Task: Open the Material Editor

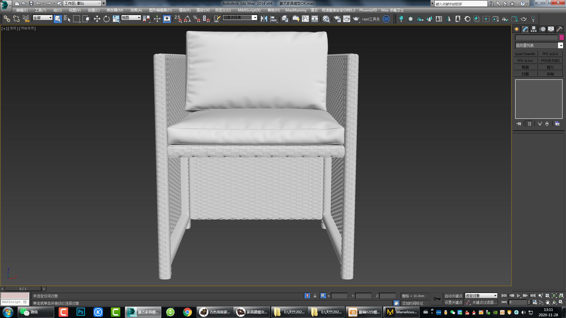Action: 326,19
